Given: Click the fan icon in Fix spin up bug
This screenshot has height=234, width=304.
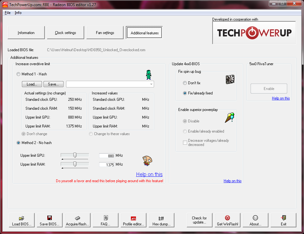Looking at the screenshot, I should [230, 79].
